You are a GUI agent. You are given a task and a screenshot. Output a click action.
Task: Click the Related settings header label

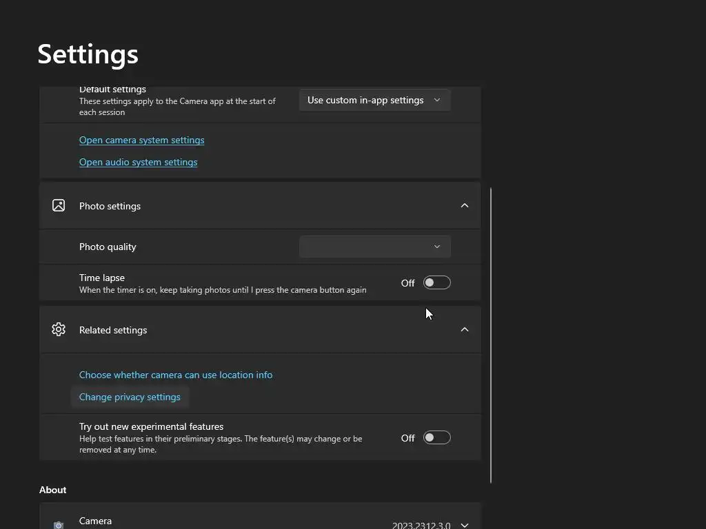(113, 330)
